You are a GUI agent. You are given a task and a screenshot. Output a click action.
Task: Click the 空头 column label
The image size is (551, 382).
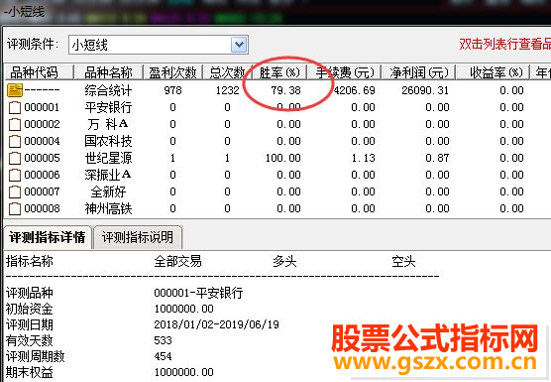pyautogui.click(x=403, y=261)
